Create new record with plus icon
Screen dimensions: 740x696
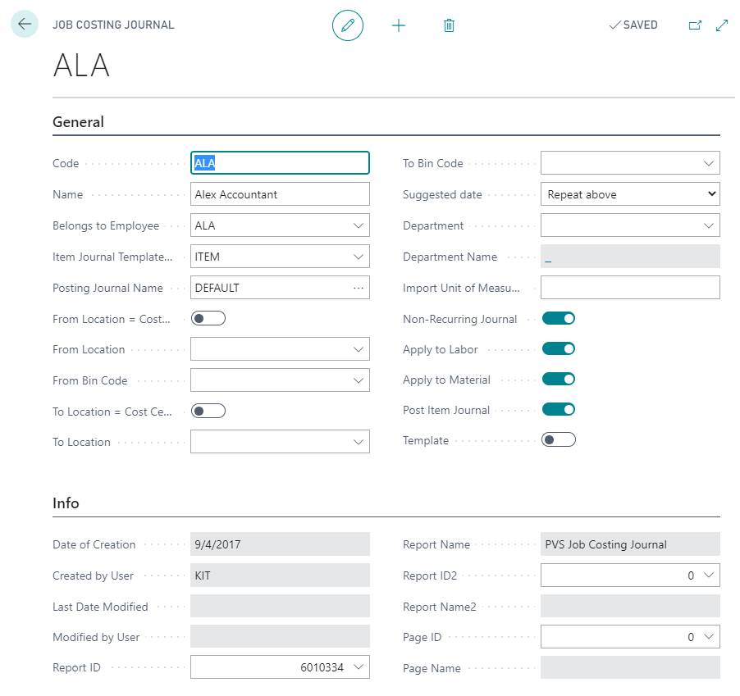tap(399, 25)
